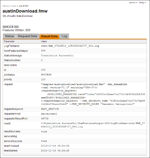
Task: Select the Result Data tab
Action: pos(49,36)
